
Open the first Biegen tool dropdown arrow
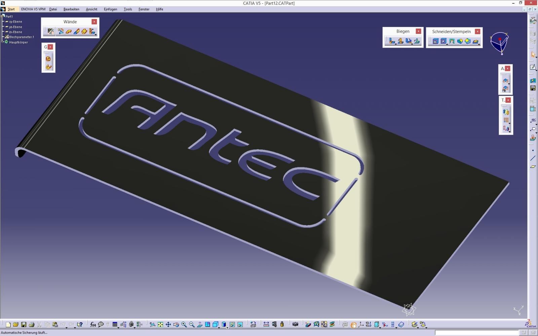coord(395,44)
